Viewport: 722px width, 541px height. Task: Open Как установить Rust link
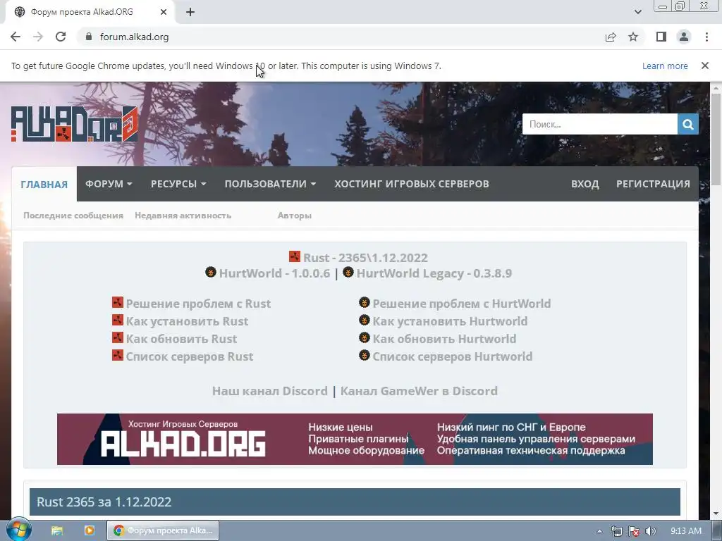[x=187, y=321]
